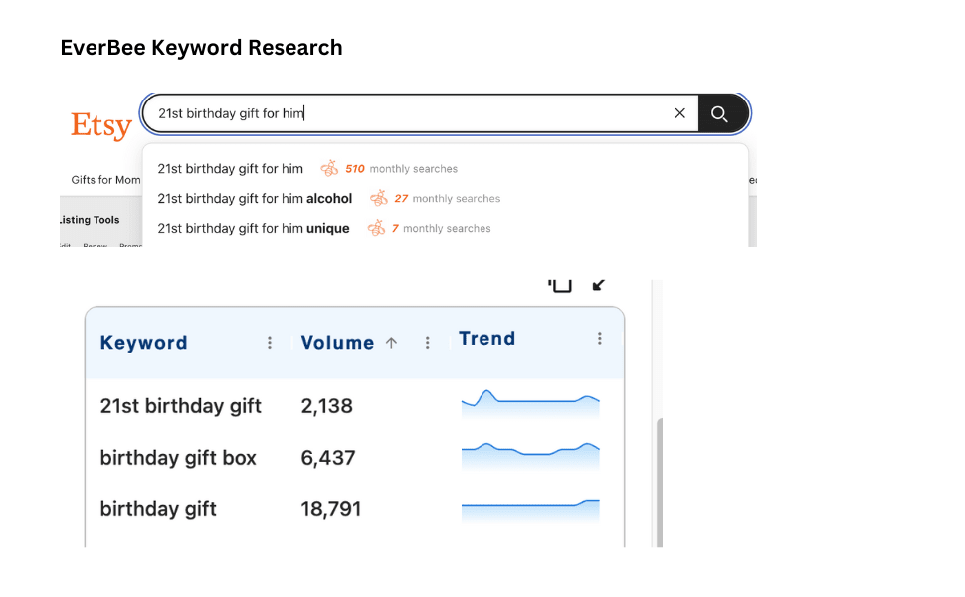Open the Keyword column options menu
This screenshot has width=965, height=597.
pyautogui.click(x=270, y=343)
